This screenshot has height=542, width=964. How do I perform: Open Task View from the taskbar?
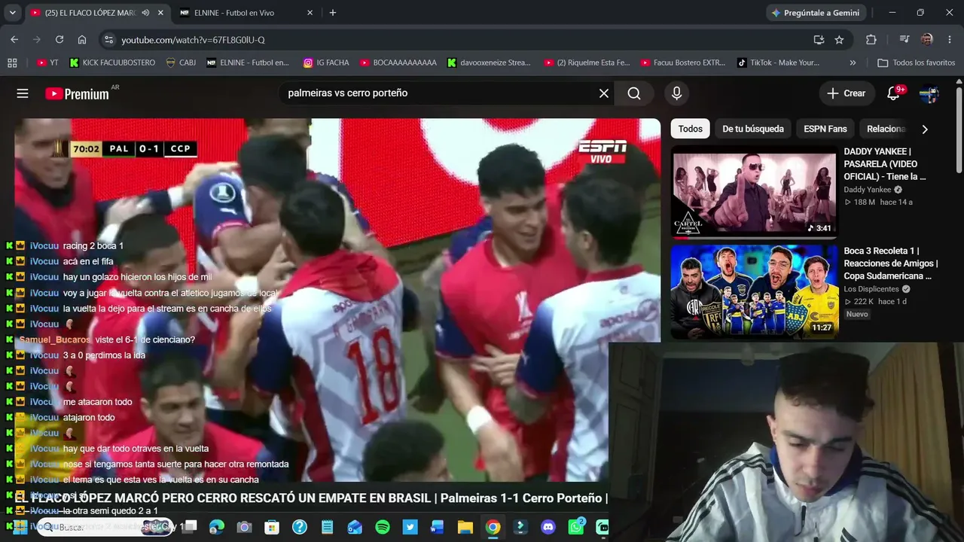190,527
